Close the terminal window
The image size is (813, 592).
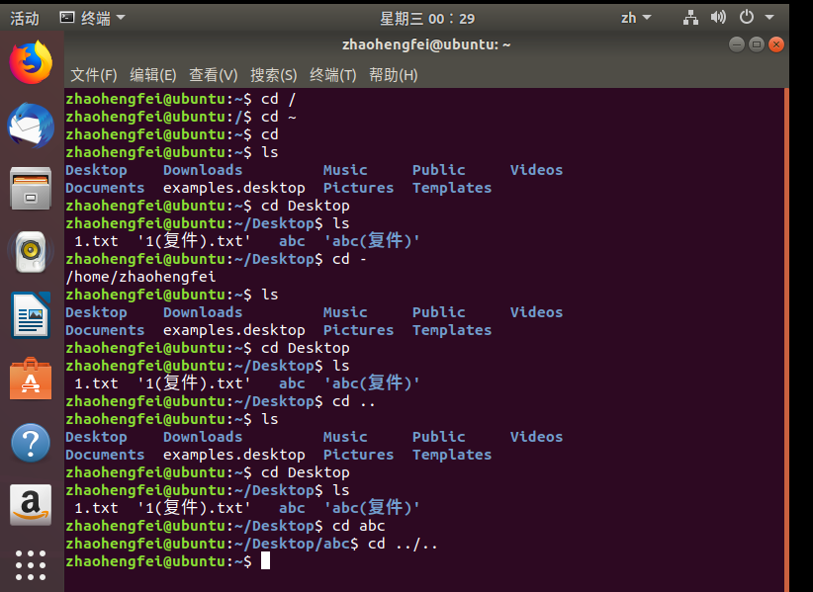(776, 44)
